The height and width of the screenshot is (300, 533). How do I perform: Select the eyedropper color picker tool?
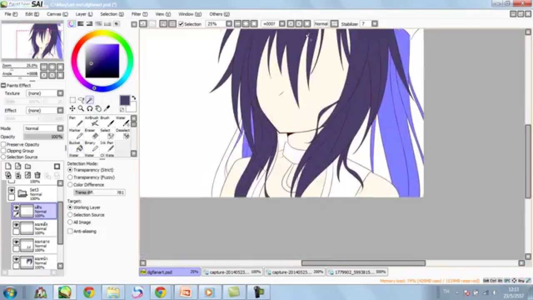(107, 109)
